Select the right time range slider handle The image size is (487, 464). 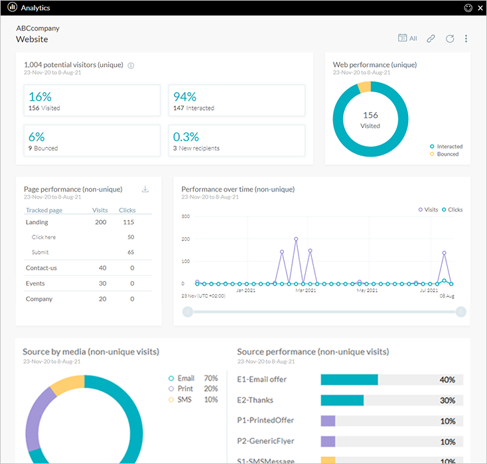coord(461,312)
